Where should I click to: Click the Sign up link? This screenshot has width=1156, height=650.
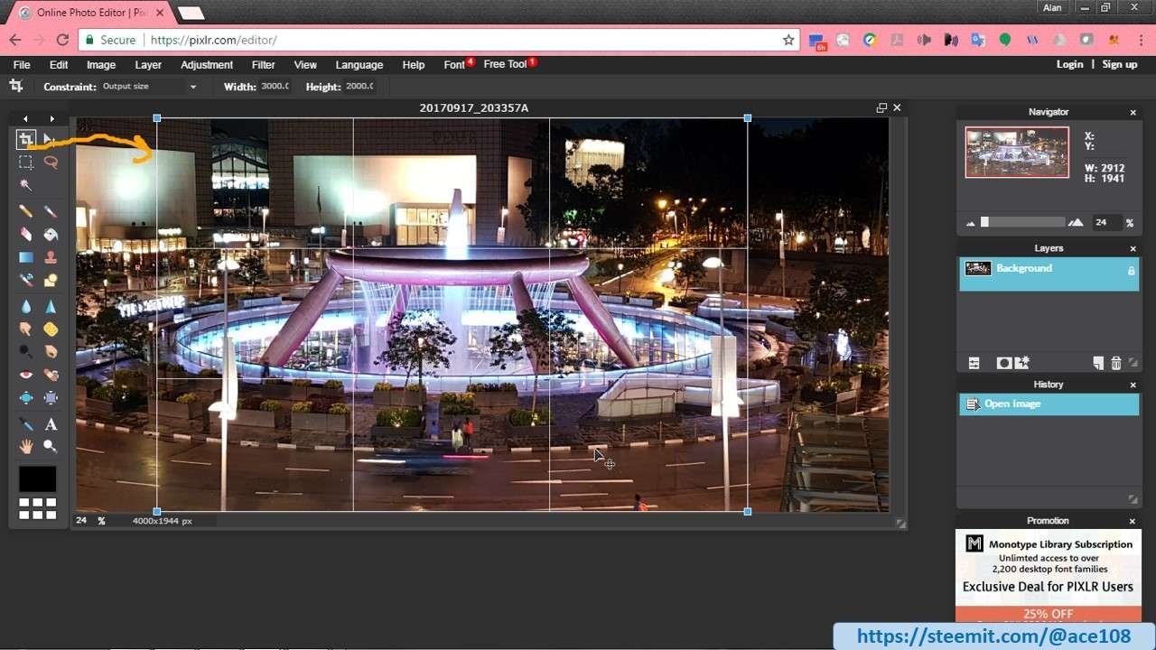click(x=1120, y=64)
